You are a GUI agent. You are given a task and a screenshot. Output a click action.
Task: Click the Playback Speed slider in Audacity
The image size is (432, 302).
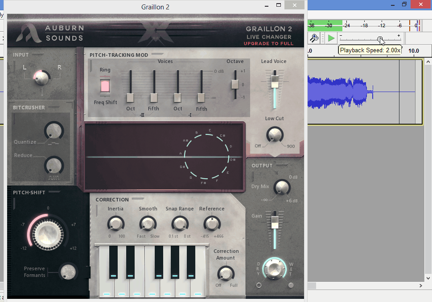coord(370,39)
